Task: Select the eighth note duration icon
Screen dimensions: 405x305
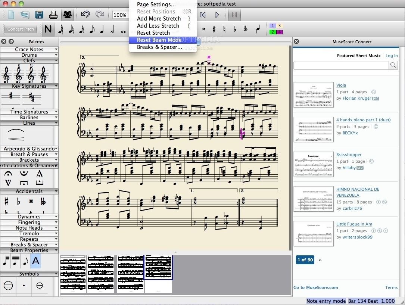Action: 92,29
